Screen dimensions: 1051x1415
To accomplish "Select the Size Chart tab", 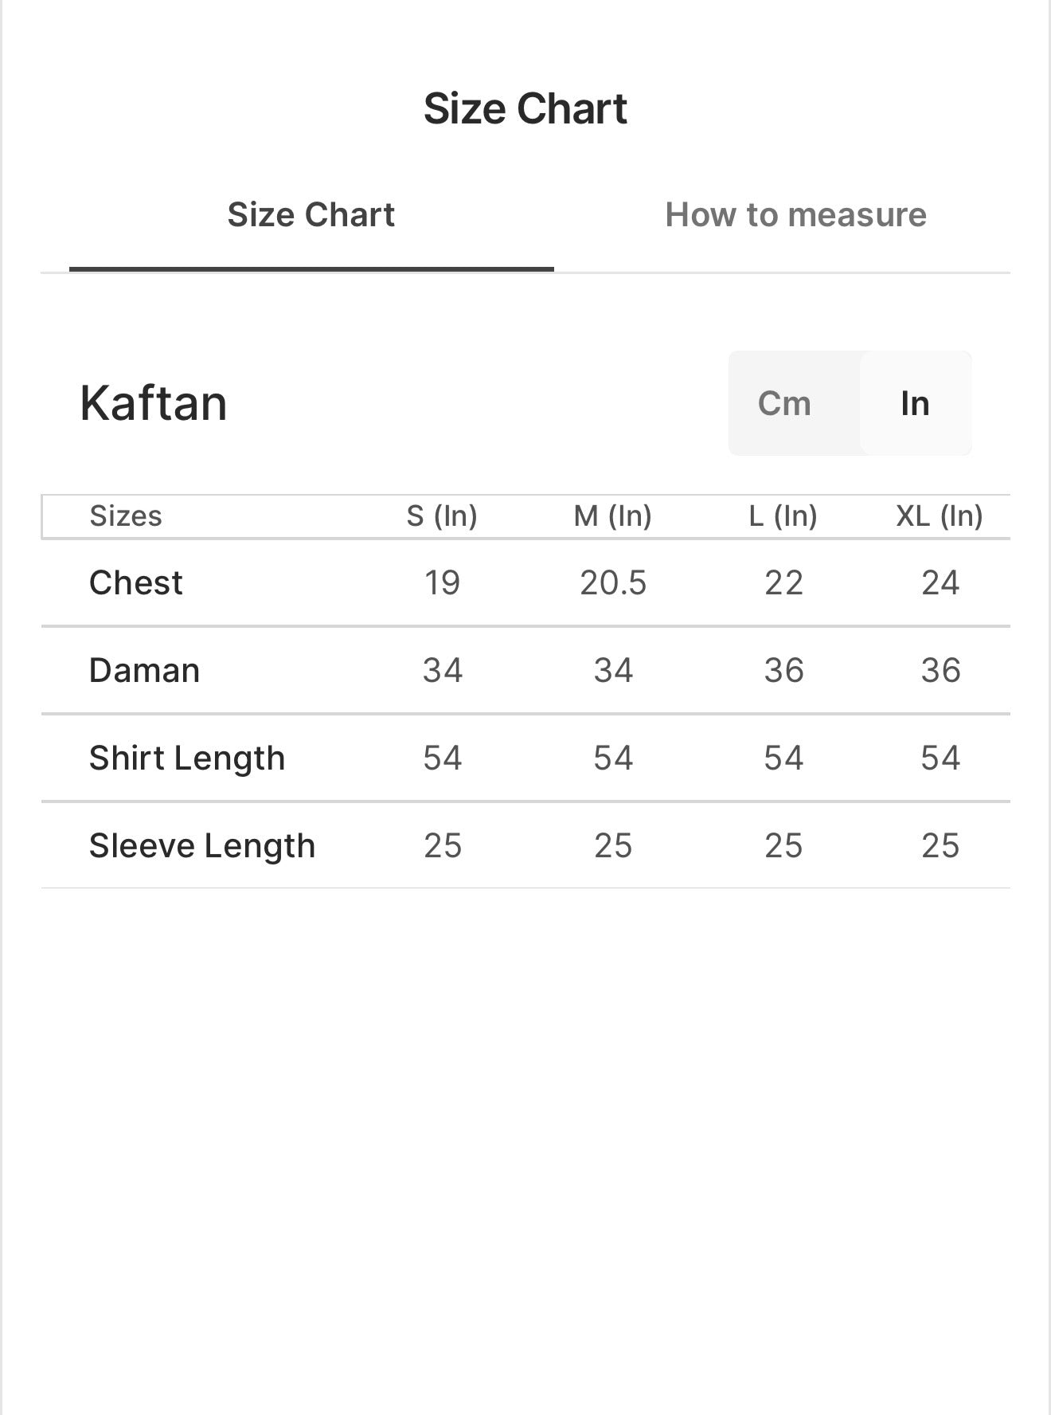I will [x=311, y=215].
